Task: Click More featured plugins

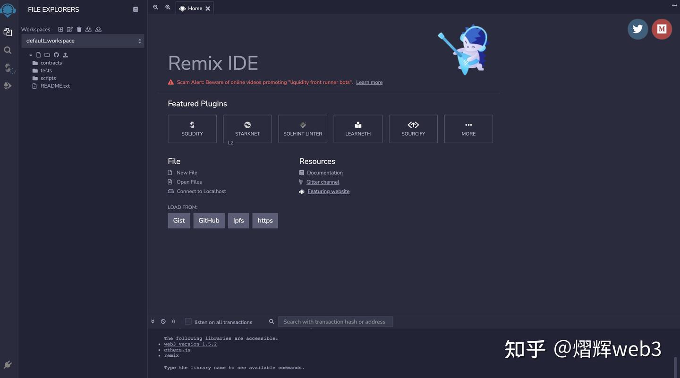Action: 468,129
